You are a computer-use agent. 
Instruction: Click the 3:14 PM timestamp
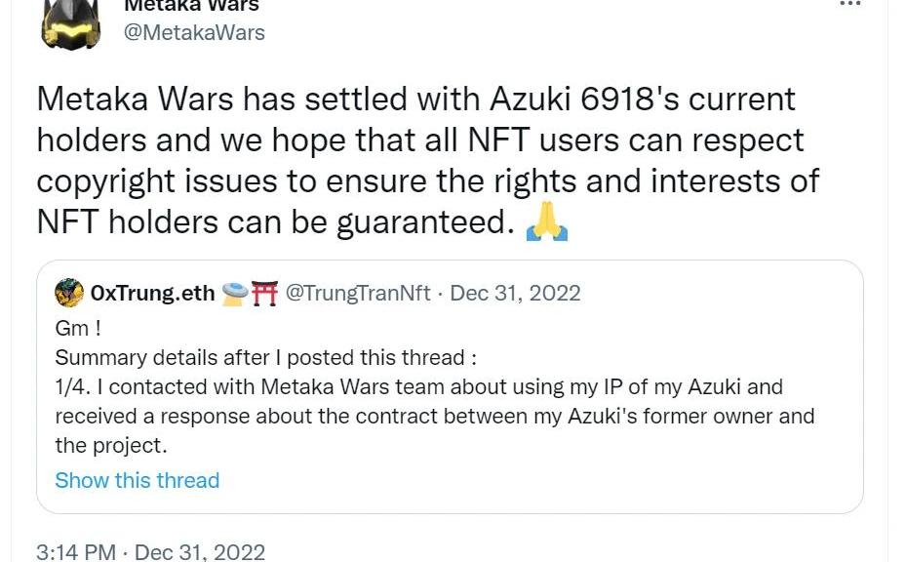click(x=76, y=552)
